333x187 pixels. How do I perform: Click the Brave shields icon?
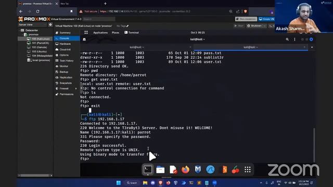(x=245, y=11)
